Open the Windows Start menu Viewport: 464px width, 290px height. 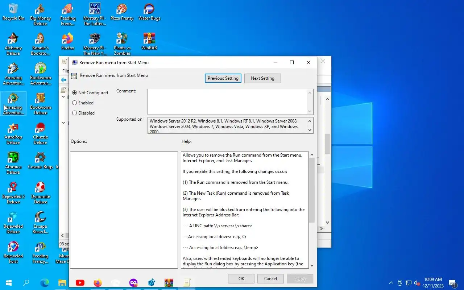(9, 283)
